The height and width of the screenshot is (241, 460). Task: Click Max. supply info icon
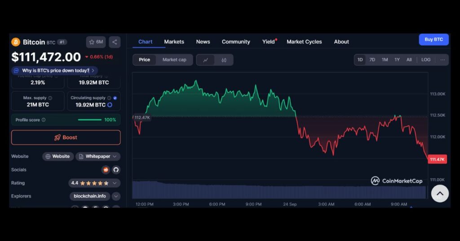click(x=50, y=98)
